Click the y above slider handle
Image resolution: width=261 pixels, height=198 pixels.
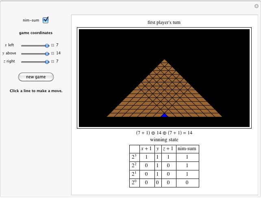pos(47,54)
